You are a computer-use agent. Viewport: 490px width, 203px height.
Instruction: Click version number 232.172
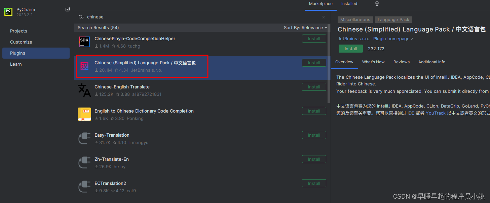(x=376, y=49)
